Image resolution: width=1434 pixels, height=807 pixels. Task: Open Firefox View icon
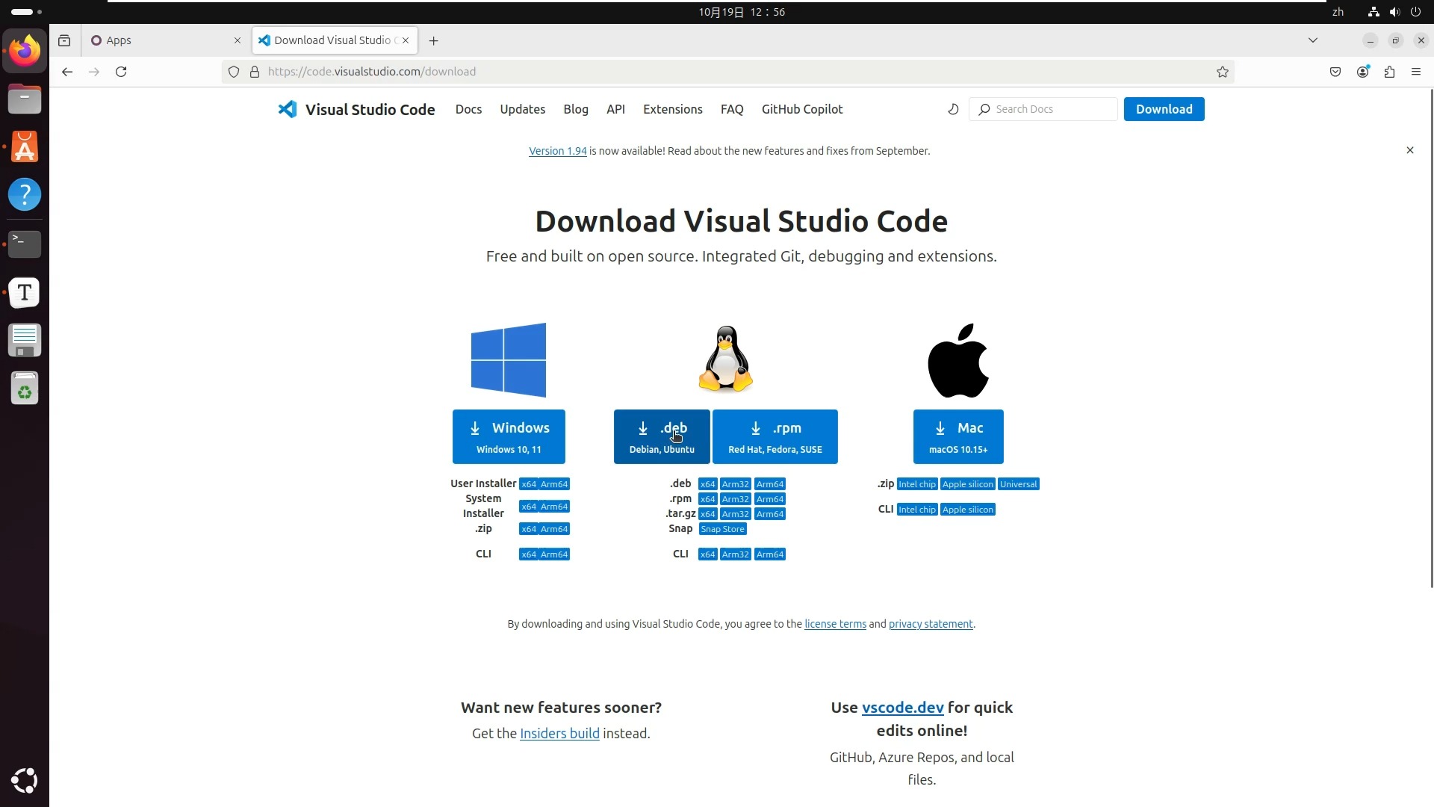tap(64, 40)
